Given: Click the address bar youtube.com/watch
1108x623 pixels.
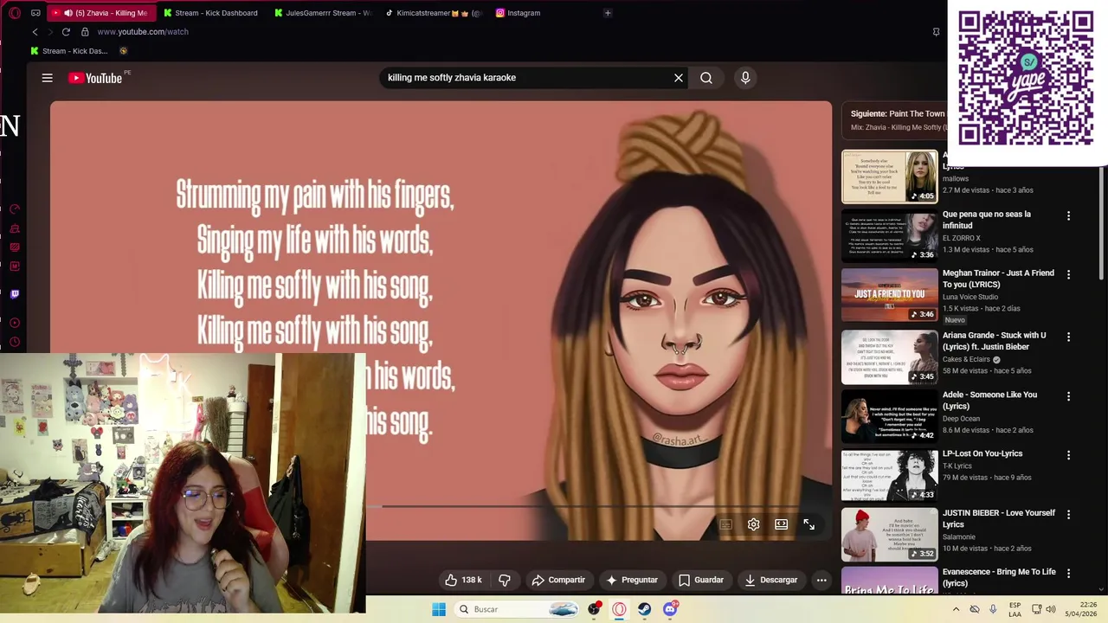Looking at the screenshot, I should pyautogui.click(x=143, y=32).
